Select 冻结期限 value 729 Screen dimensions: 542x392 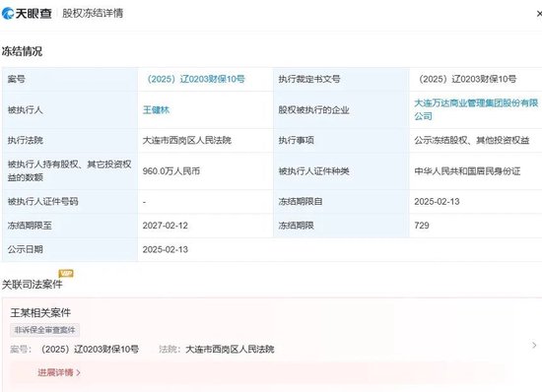[x=422, y=226]
